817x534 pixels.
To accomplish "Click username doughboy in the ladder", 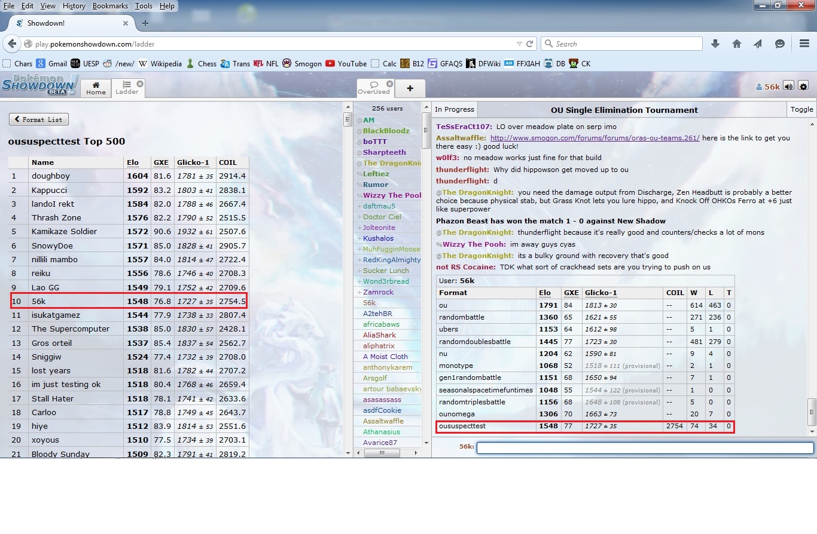I will (51, 176).
